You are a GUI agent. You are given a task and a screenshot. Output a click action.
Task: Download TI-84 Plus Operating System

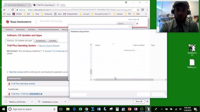click(x=23, y=84)
